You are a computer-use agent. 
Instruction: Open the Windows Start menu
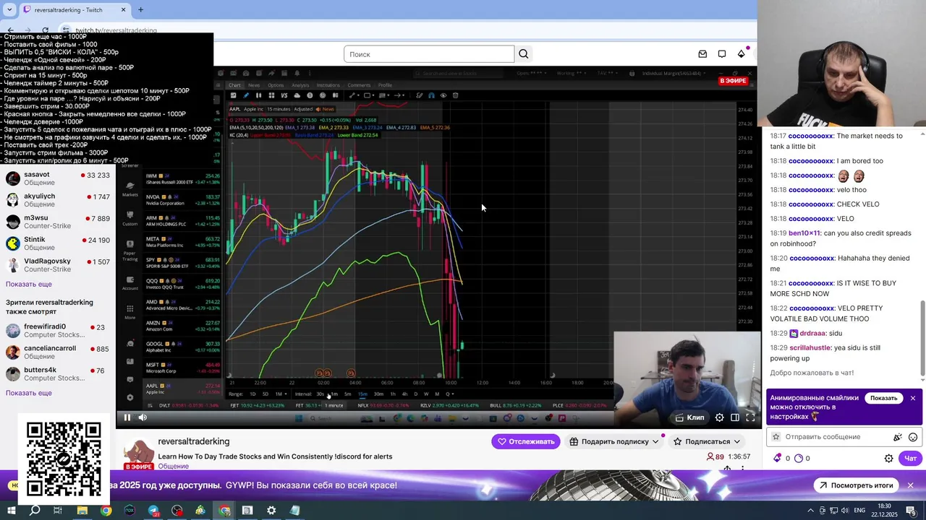tap(12, 511)
